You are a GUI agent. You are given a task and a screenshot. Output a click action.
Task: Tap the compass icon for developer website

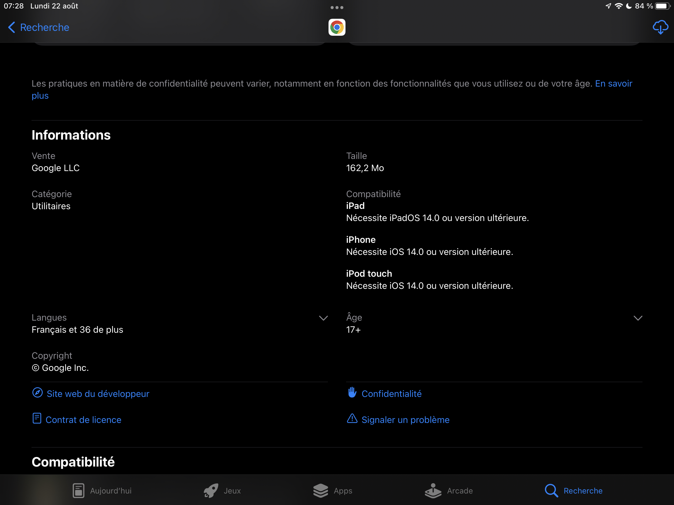point(38,393)
